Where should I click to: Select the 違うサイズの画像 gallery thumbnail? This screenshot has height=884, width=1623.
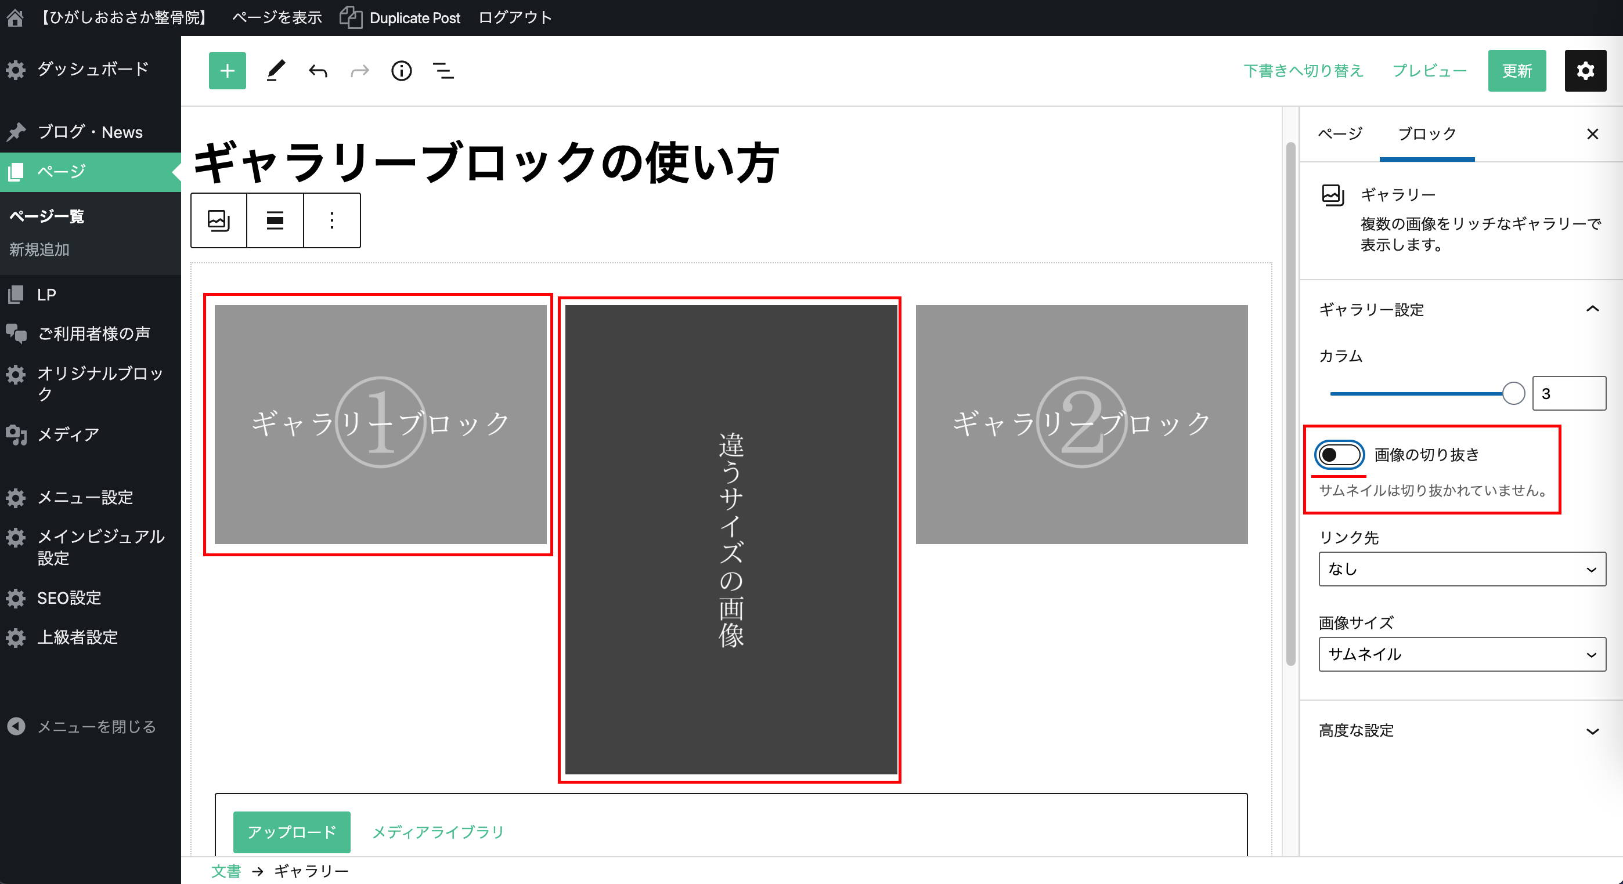(x=730, y=539)
